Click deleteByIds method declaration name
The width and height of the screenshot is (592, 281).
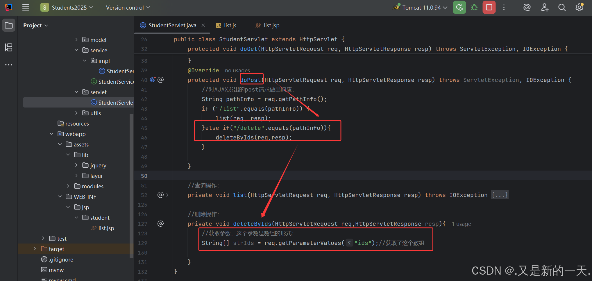click(252, 224)
